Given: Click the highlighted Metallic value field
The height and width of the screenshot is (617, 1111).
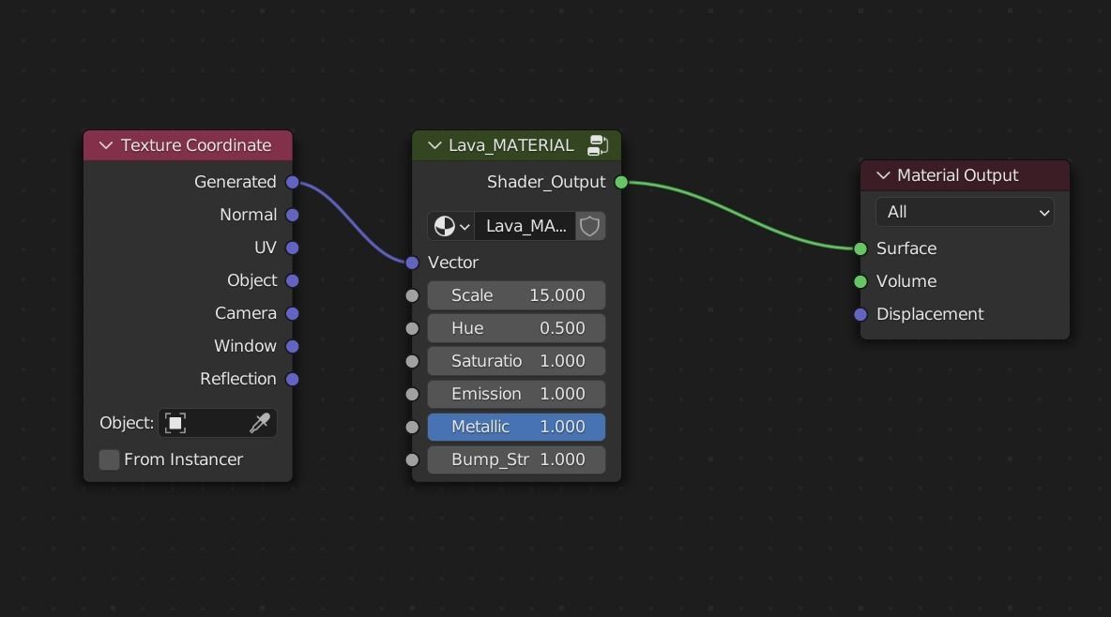Looking at the screenshot, I should pos(516,428).
